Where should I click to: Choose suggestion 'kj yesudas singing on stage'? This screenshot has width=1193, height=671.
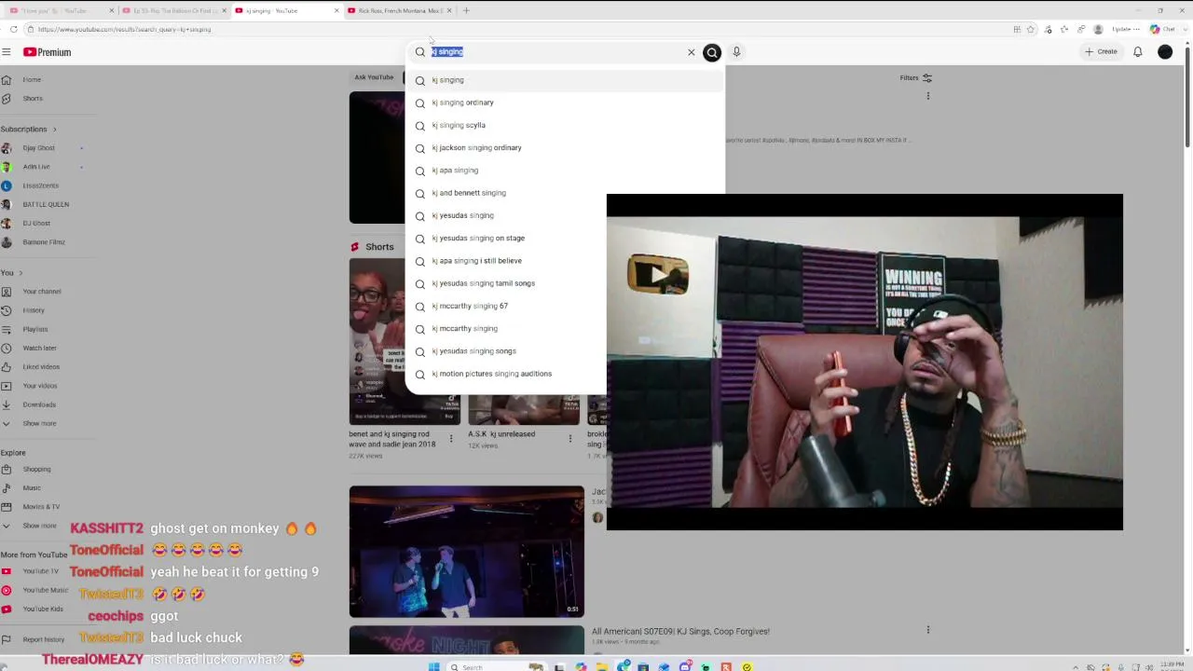506,238
